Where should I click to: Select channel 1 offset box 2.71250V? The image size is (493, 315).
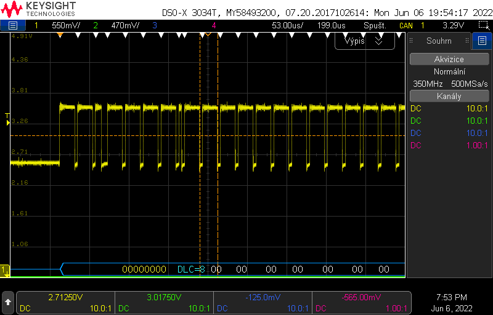(65, 303)
